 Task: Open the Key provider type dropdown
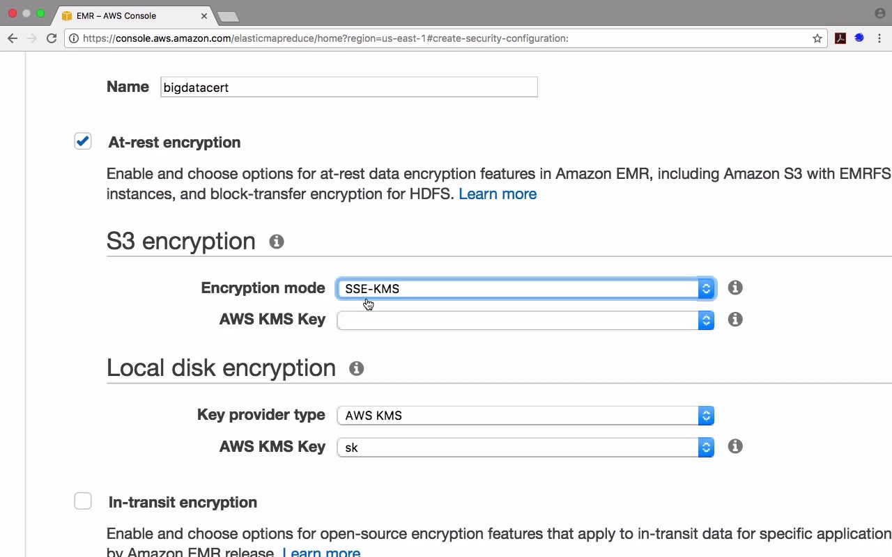(525, 416)
